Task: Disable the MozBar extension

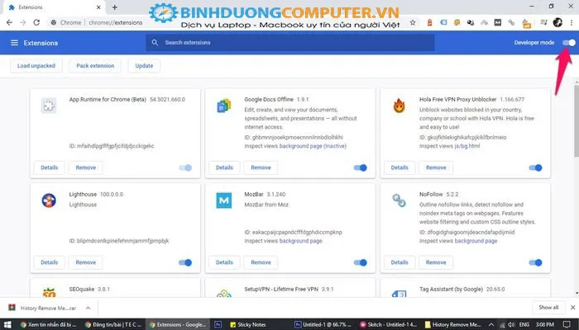Action: [361, 262]
